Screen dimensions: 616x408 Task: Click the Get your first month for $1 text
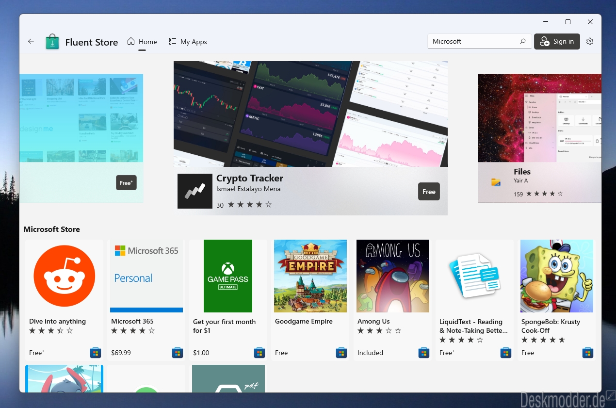click(224, 326)
